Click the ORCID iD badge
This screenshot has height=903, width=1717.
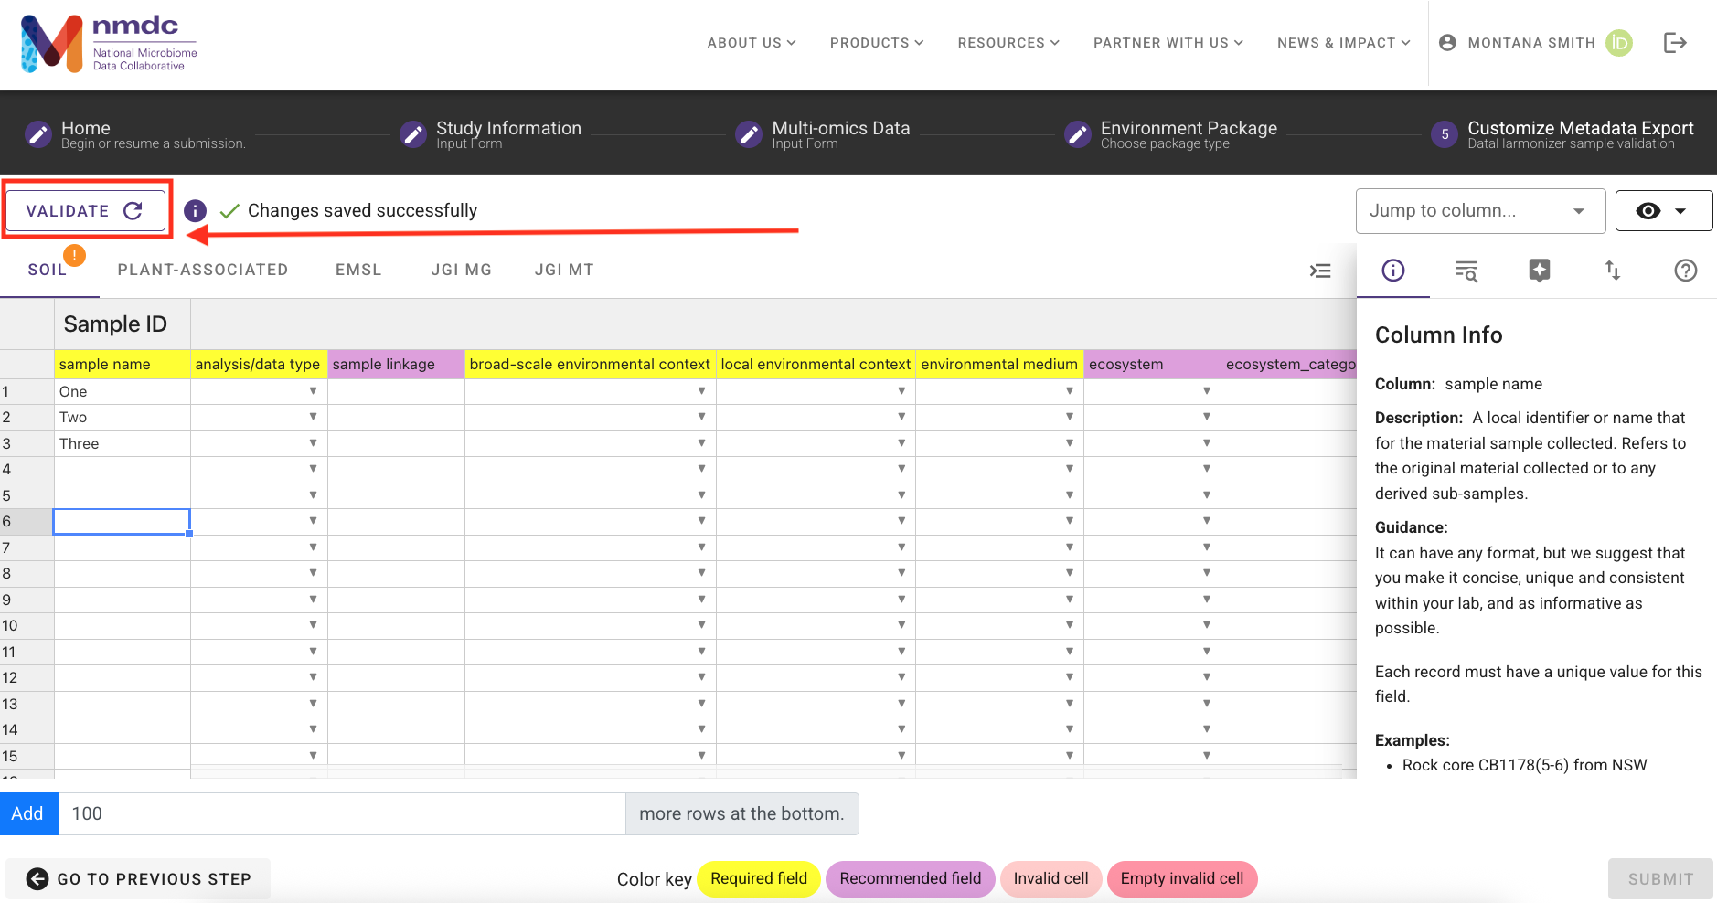1619,43
